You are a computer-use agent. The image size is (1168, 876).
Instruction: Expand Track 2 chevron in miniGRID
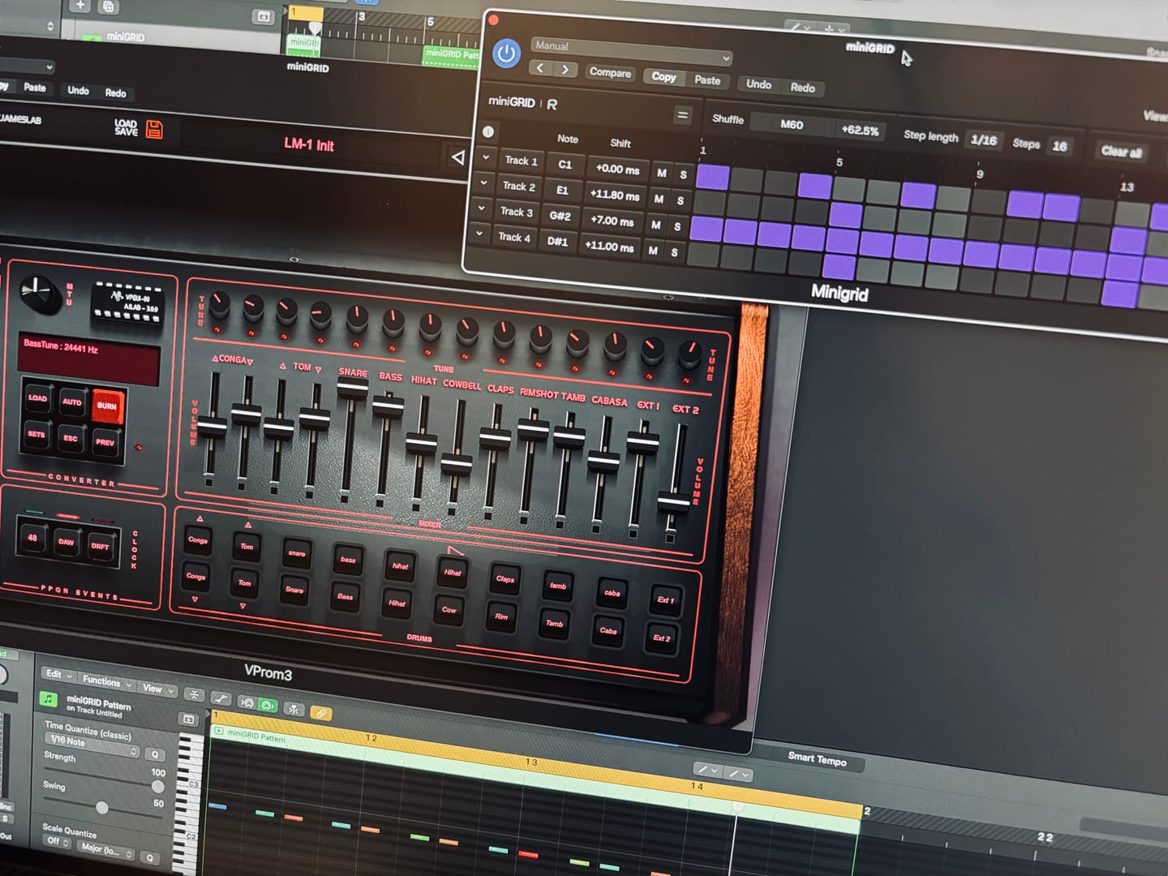pos(483,182)
